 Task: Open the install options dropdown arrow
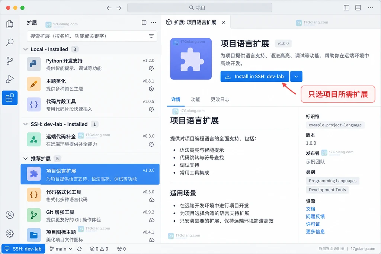296,77
